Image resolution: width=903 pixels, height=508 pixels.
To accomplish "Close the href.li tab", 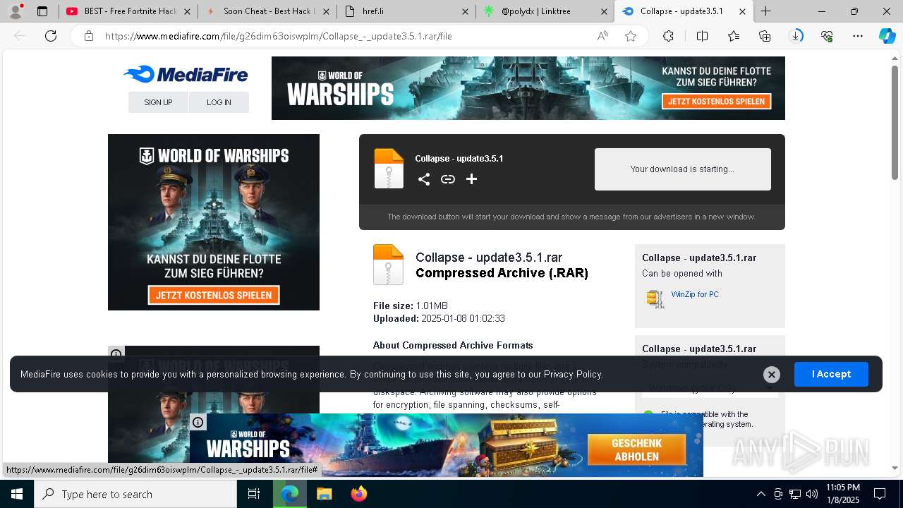I will click(466, 11).
